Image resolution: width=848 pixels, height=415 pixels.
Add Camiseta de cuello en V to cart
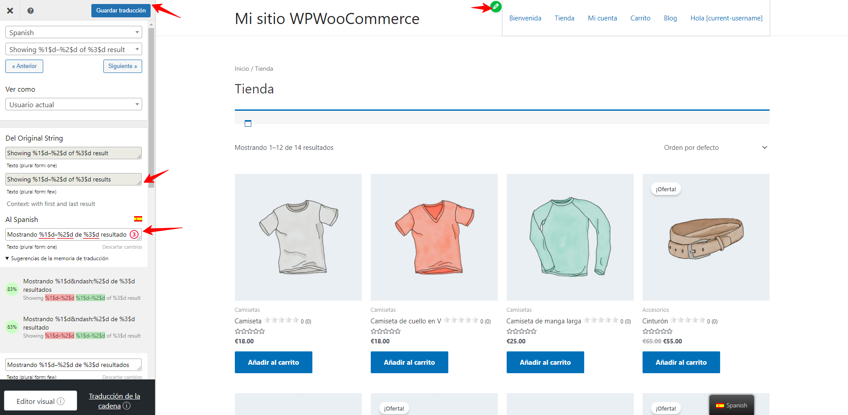point(409,362)
